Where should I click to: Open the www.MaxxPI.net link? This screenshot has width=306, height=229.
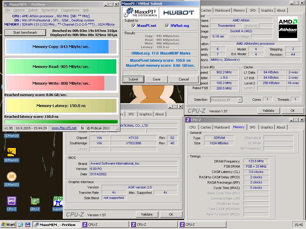pyautogui.click(x=64, y=128)
